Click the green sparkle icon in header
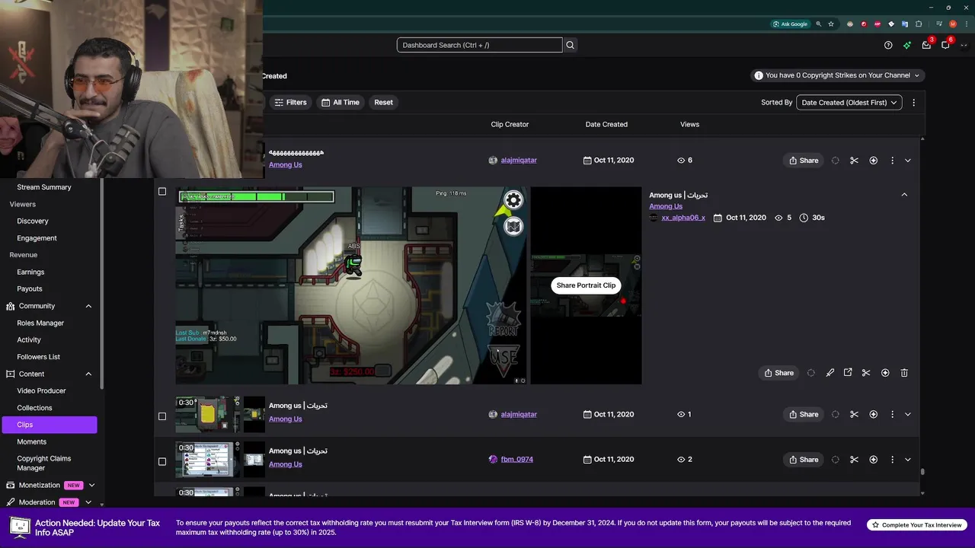This screenshot has width=975, height=548. coord(907,45)
